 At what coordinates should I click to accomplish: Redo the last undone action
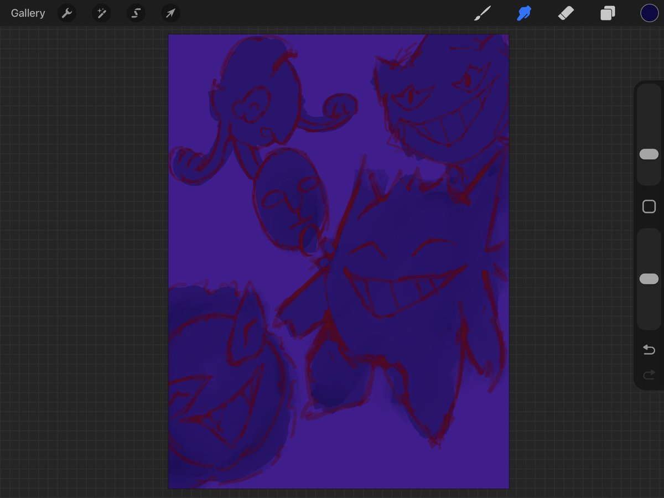click(x=649, y=376)
